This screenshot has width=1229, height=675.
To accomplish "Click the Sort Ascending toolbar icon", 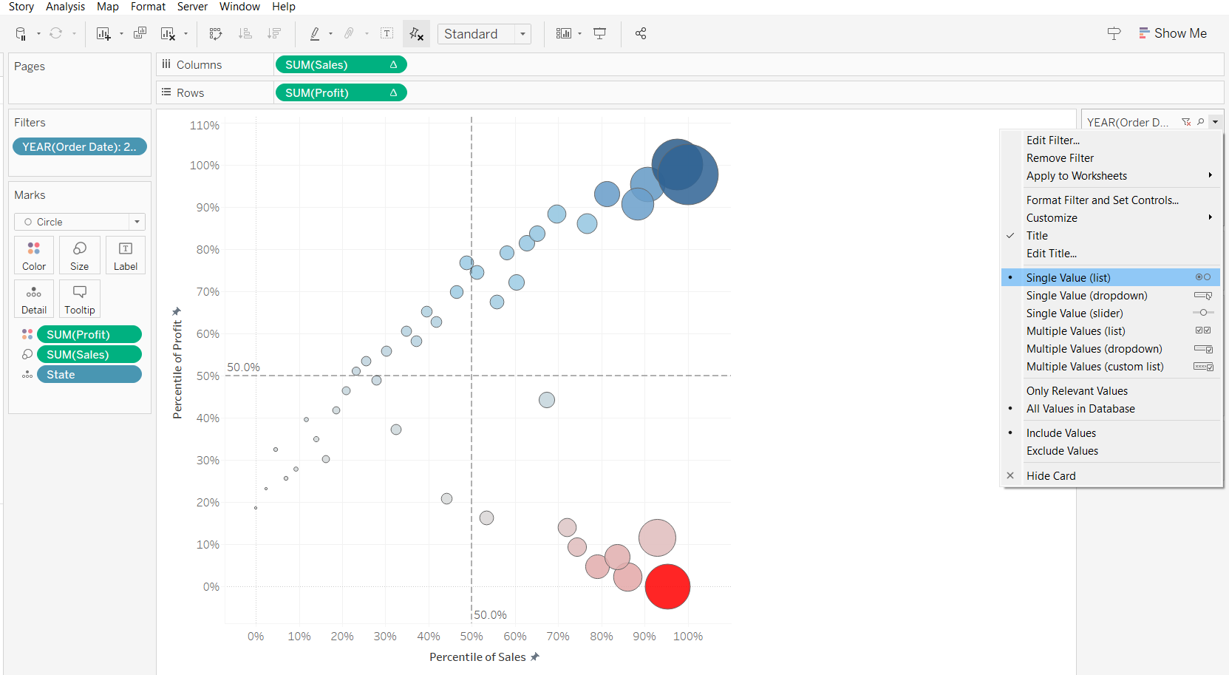I will pyautogui.click(x=245, y=34).
